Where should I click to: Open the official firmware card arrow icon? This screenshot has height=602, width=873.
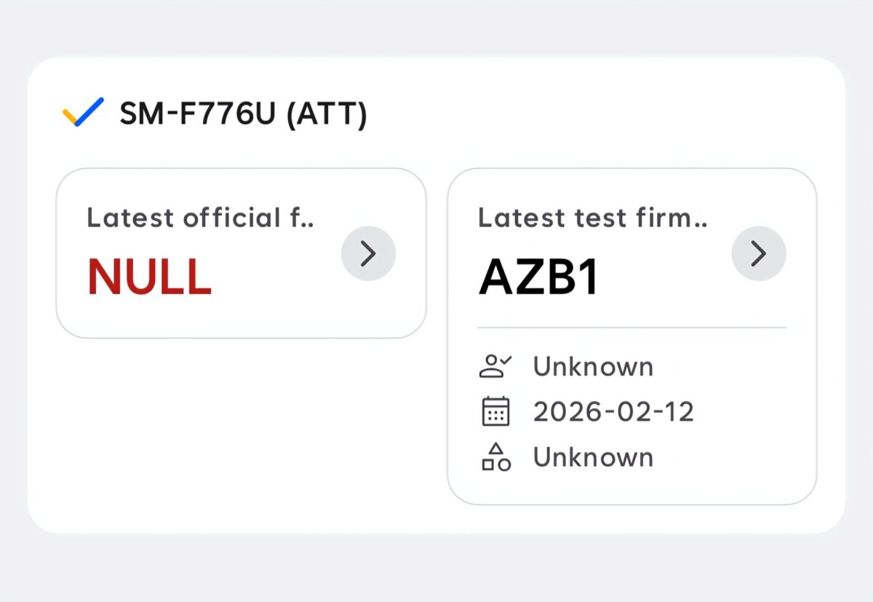pyautogui.click(x=368, y=253)
